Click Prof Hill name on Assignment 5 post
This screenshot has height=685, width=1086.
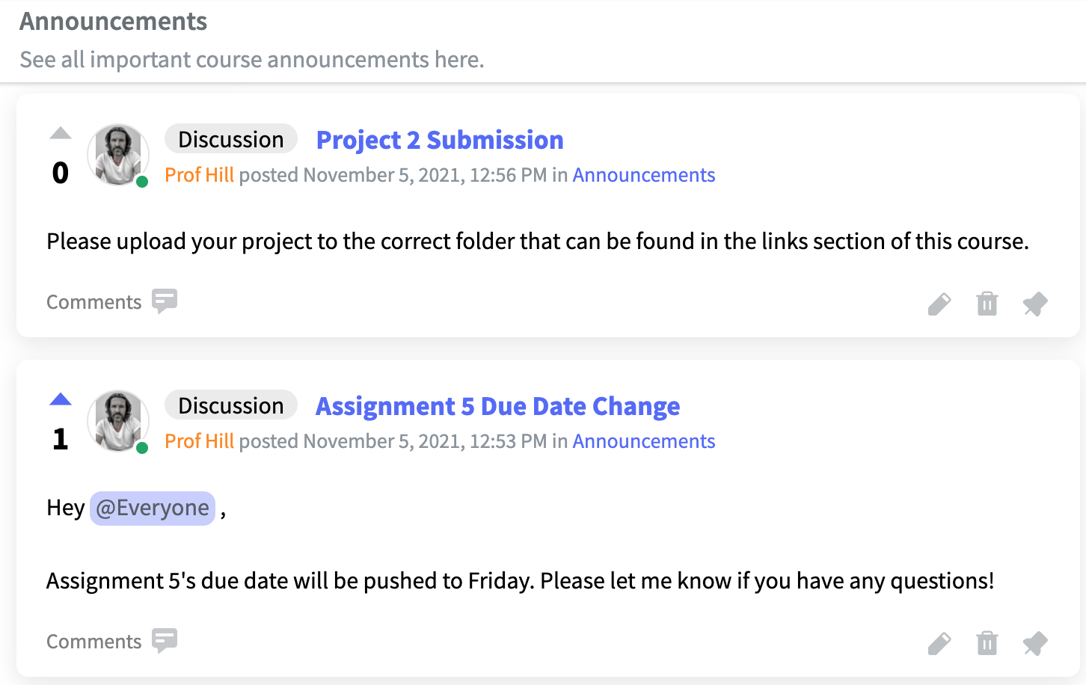click(x=199, y=441)
